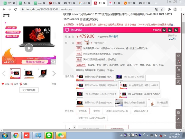The height and width of the screenshot is (139, 185).
Task: Show previous product thumbnails
Action: pos(4,74)
